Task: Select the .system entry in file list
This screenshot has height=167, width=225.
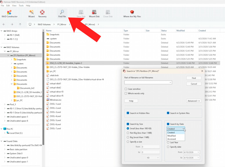Action: coord(53,39)
